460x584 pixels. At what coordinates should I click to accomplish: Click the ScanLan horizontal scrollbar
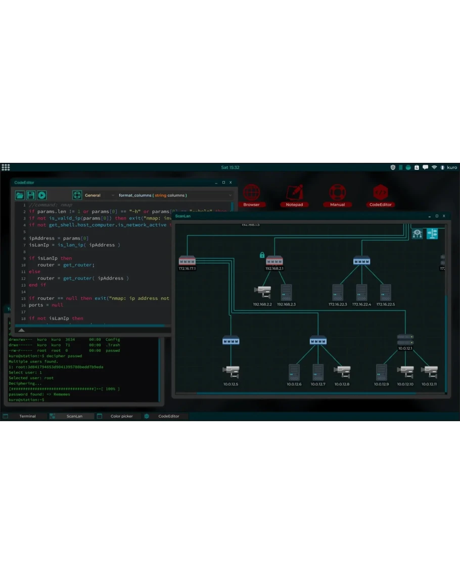point(303,393)
